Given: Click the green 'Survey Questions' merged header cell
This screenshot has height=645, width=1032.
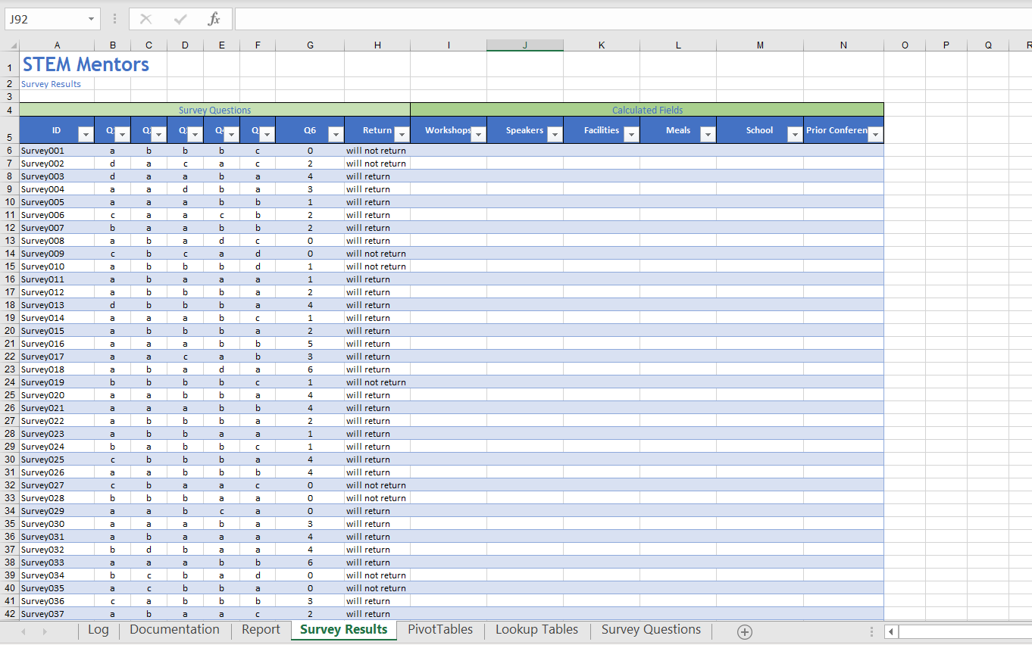Looking at the screenshot, I should tap(214, 110).
